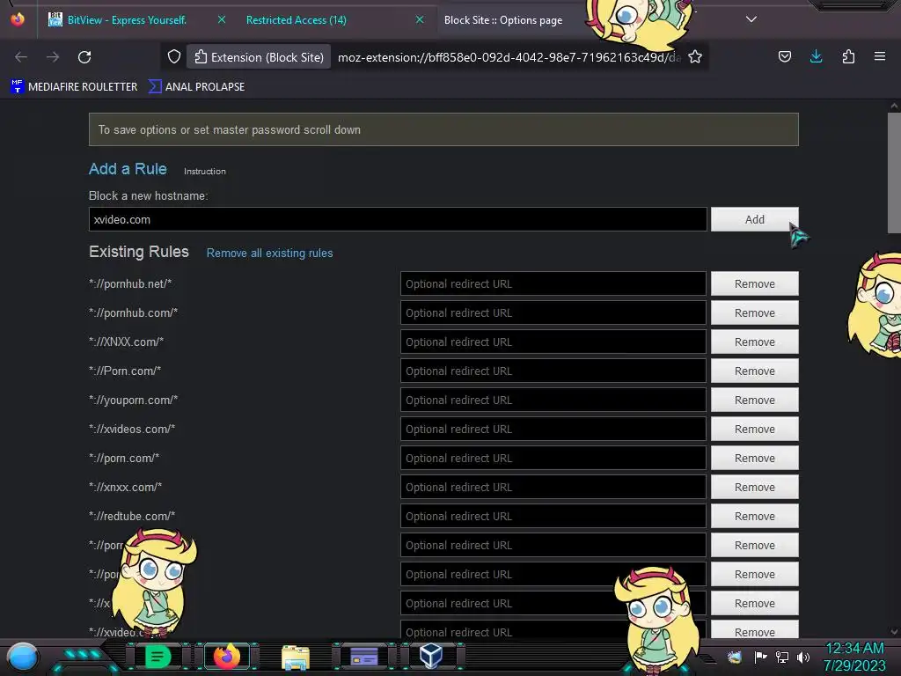Click the *://youporn.com/* rule text
The height and width of the screenshot is (676, 901).
point(134,400)
